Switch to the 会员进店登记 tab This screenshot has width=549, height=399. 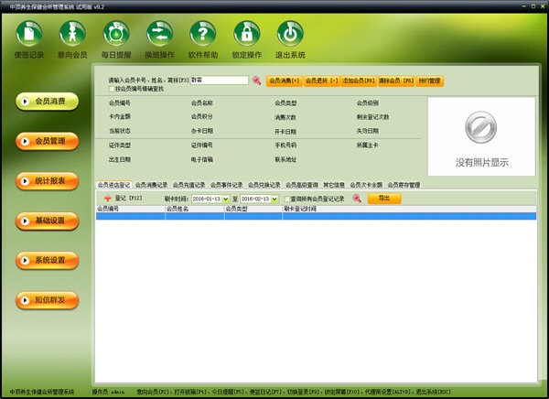(x=113, y=185)
